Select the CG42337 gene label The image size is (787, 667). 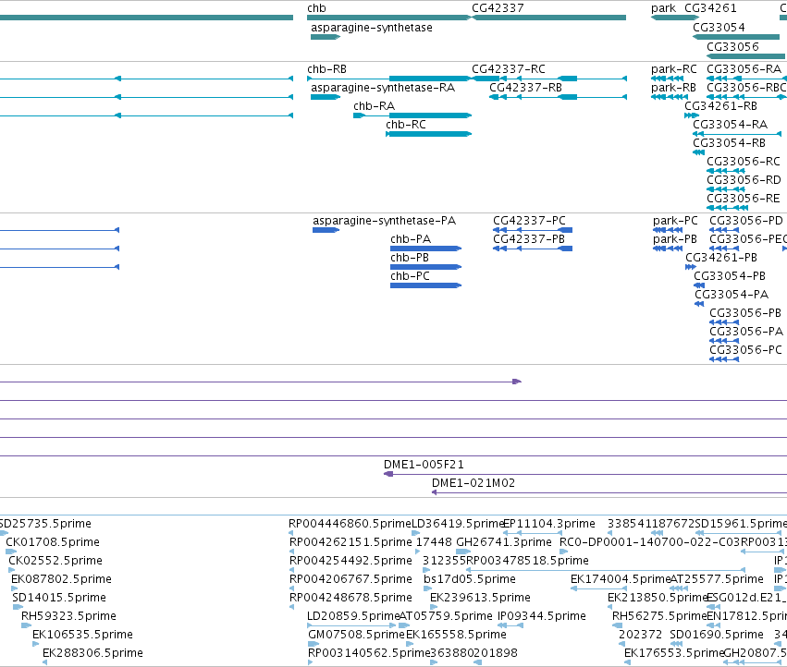[x=498, y=8]
